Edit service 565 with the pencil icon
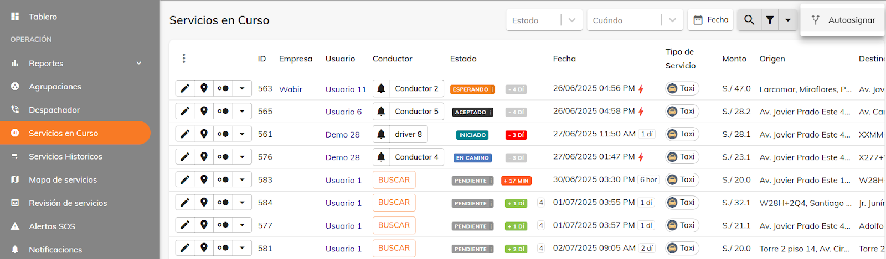Screen dimensions: 886x259 point(185,111)
